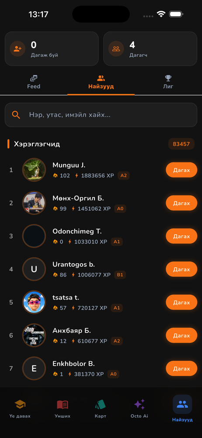Tap the followers group icon beside Дагагч
202x438 pixels.
coord(116,49)
